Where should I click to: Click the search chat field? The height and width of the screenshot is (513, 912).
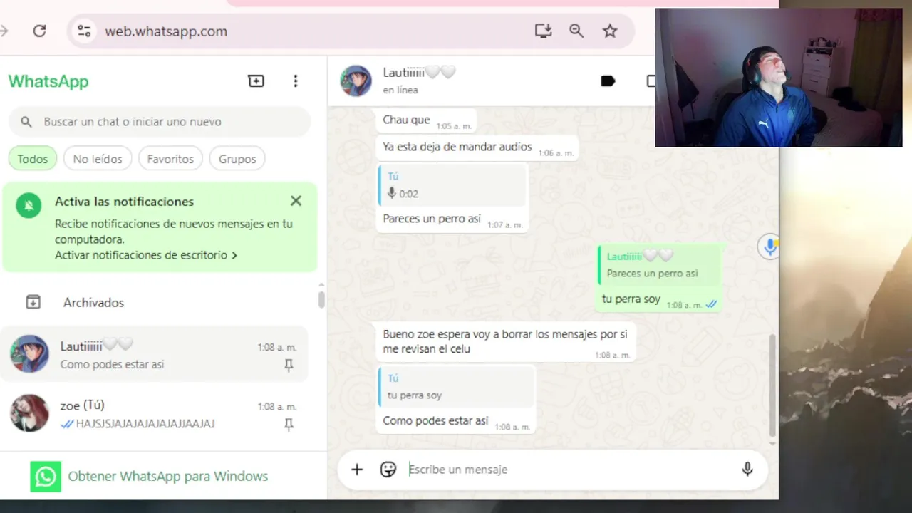[x=160, y=122]
